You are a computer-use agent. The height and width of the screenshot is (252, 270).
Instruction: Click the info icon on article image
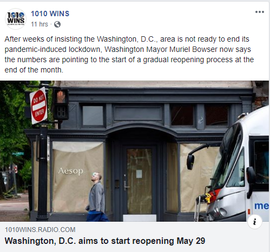[255, 222]
